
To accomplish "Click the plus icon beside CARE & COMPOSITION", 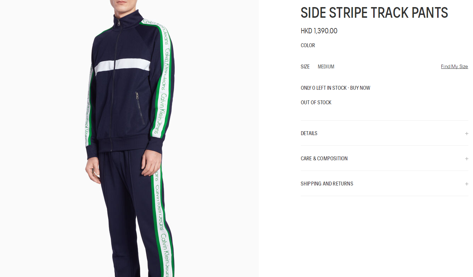I will click(x=467, y=159).
